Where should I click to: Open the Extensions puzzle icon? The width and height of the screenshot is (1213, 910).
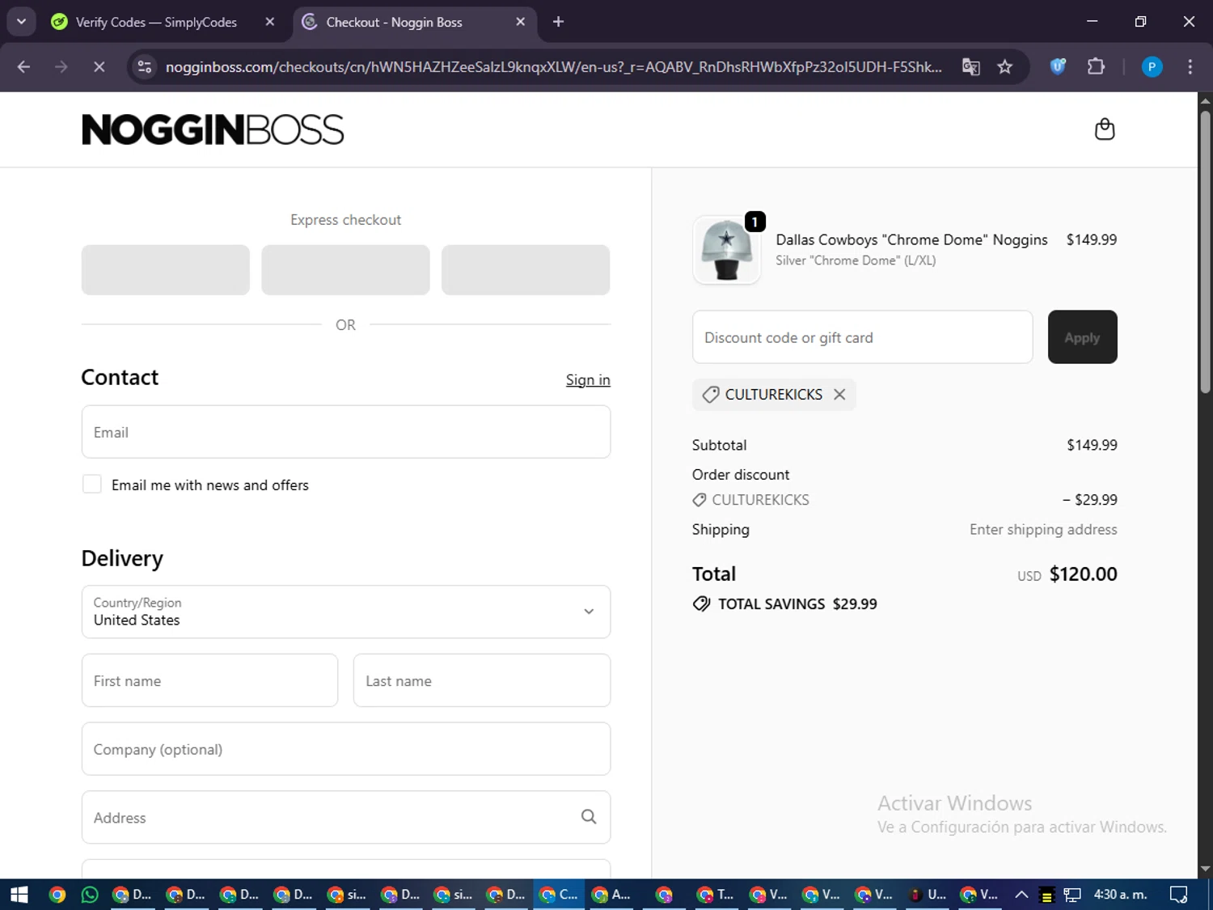coord(1096,67)
